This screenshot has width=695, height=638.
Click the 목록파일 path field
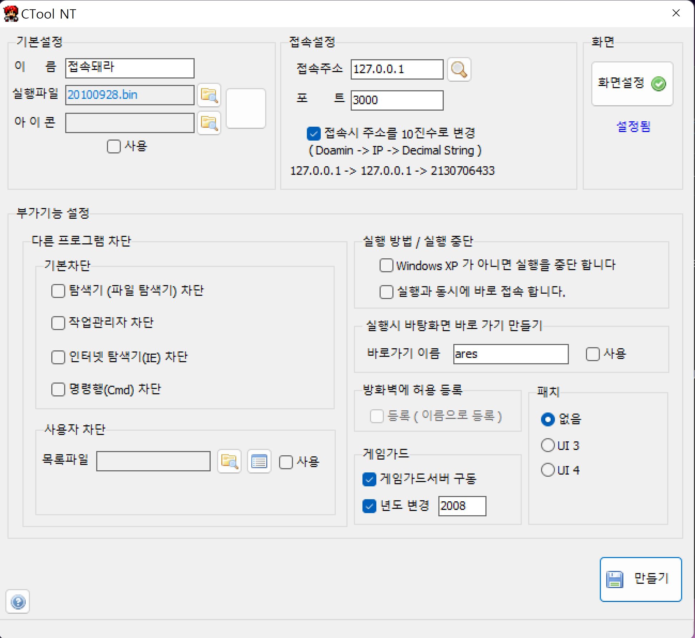click(153, 461)
